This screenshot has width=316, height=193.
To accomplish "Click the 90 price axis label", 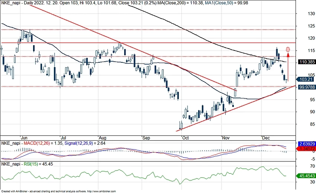I will (312, 112).
